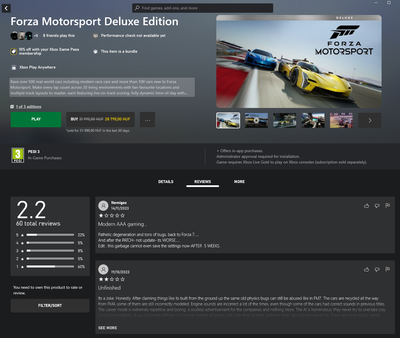
Task: Click the one-star rating on Nemigaz review
Action: [x=112, y=216]
